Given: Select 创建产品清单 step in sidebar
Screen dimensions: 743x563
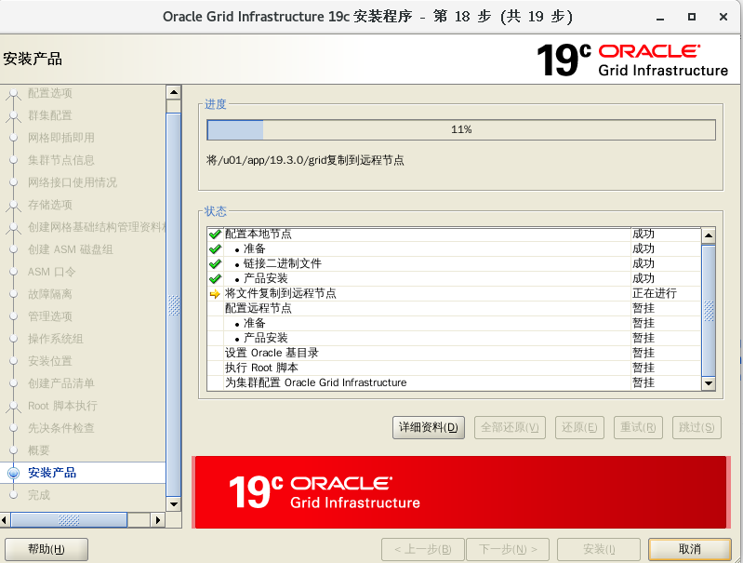Looking at the screenshot, I should coord(61,383).
